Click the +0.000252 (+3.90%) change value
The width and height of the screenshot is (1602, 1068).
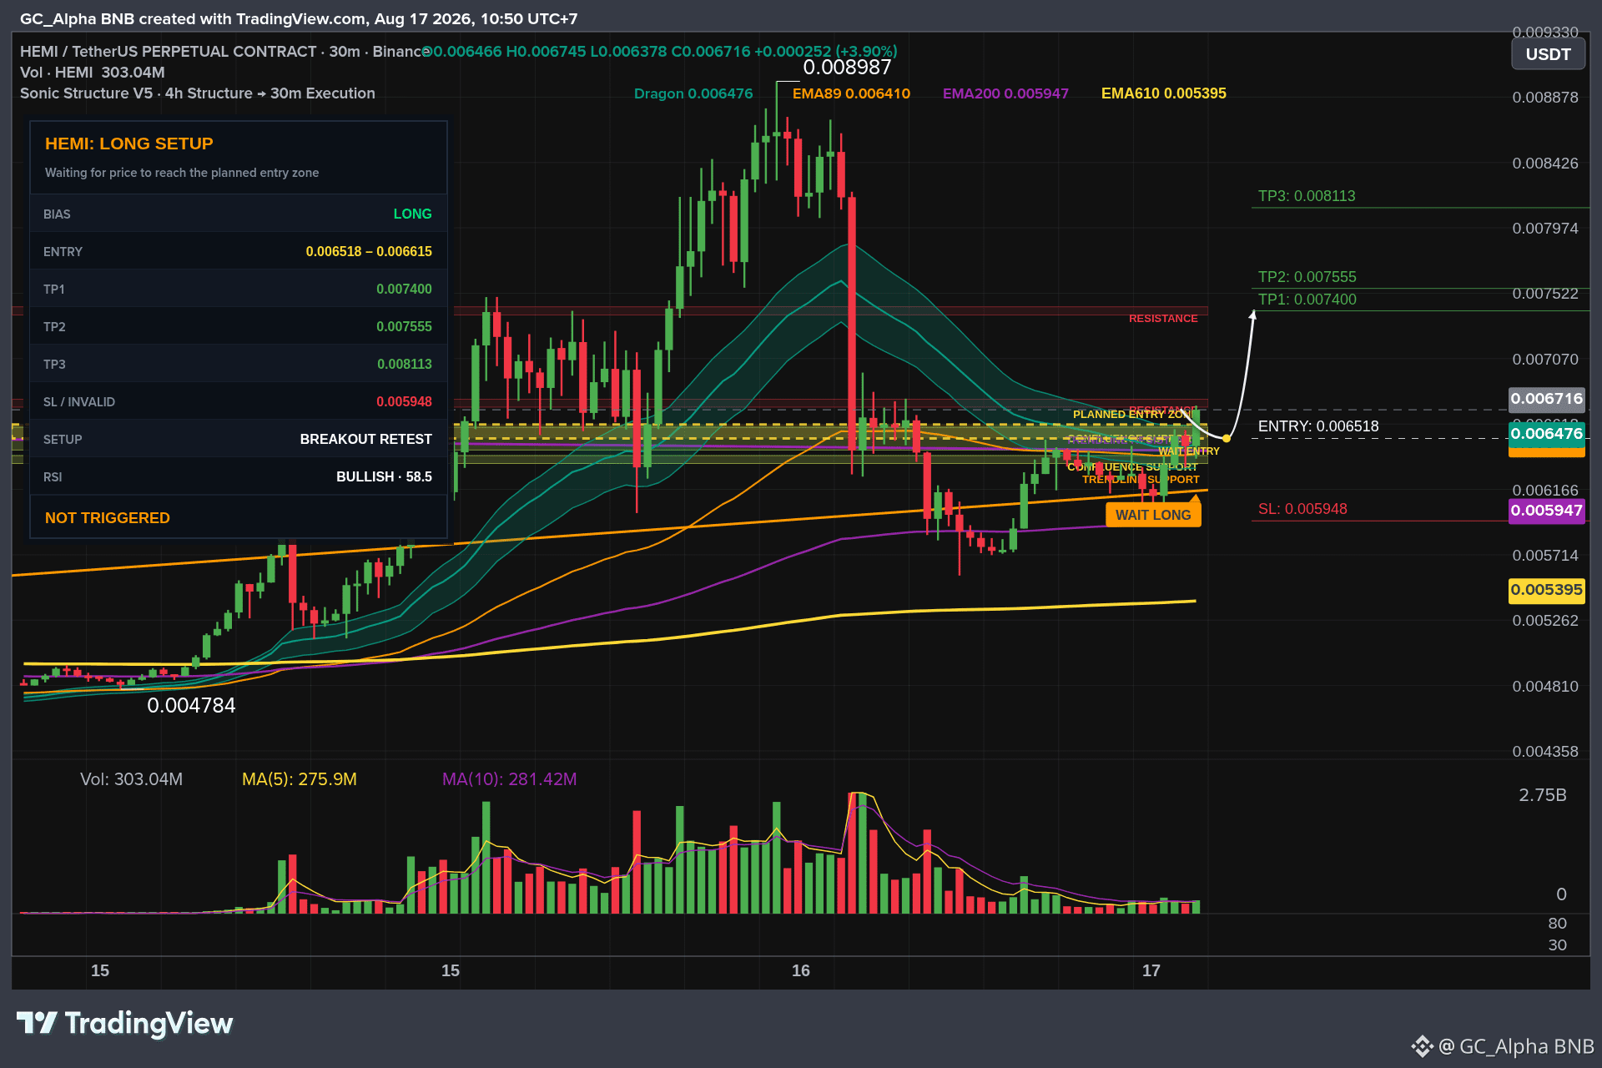(826, 52)
